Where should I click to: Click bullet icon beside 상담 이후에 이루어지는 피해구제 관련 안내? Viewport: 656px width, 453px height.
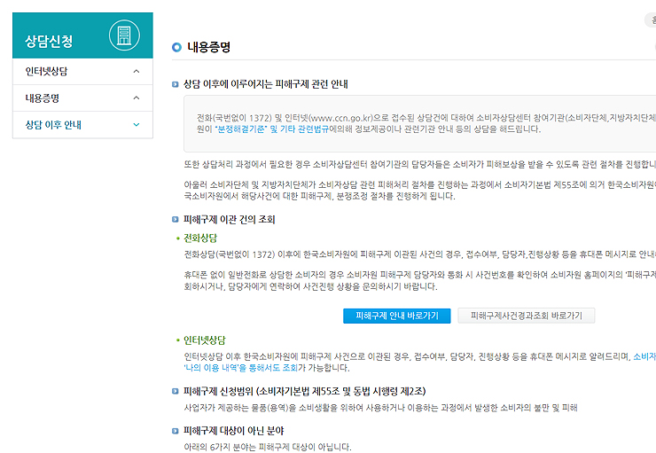pos(176,84)
